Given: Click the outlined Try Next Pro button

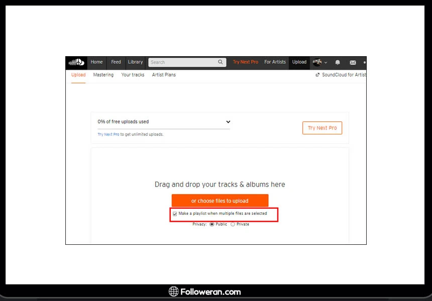Looking at the screenshot, I should point(322,128).
